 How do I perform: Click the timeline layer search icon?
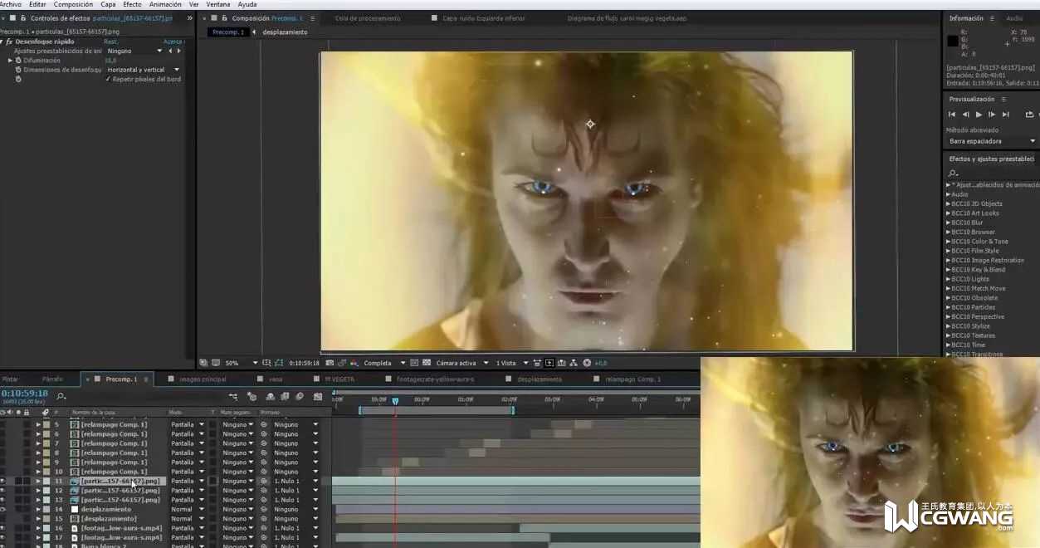(61, 397)
